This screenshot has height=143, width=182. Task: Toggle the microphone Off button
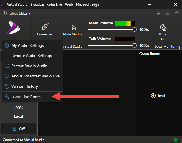tap(18, 129)
